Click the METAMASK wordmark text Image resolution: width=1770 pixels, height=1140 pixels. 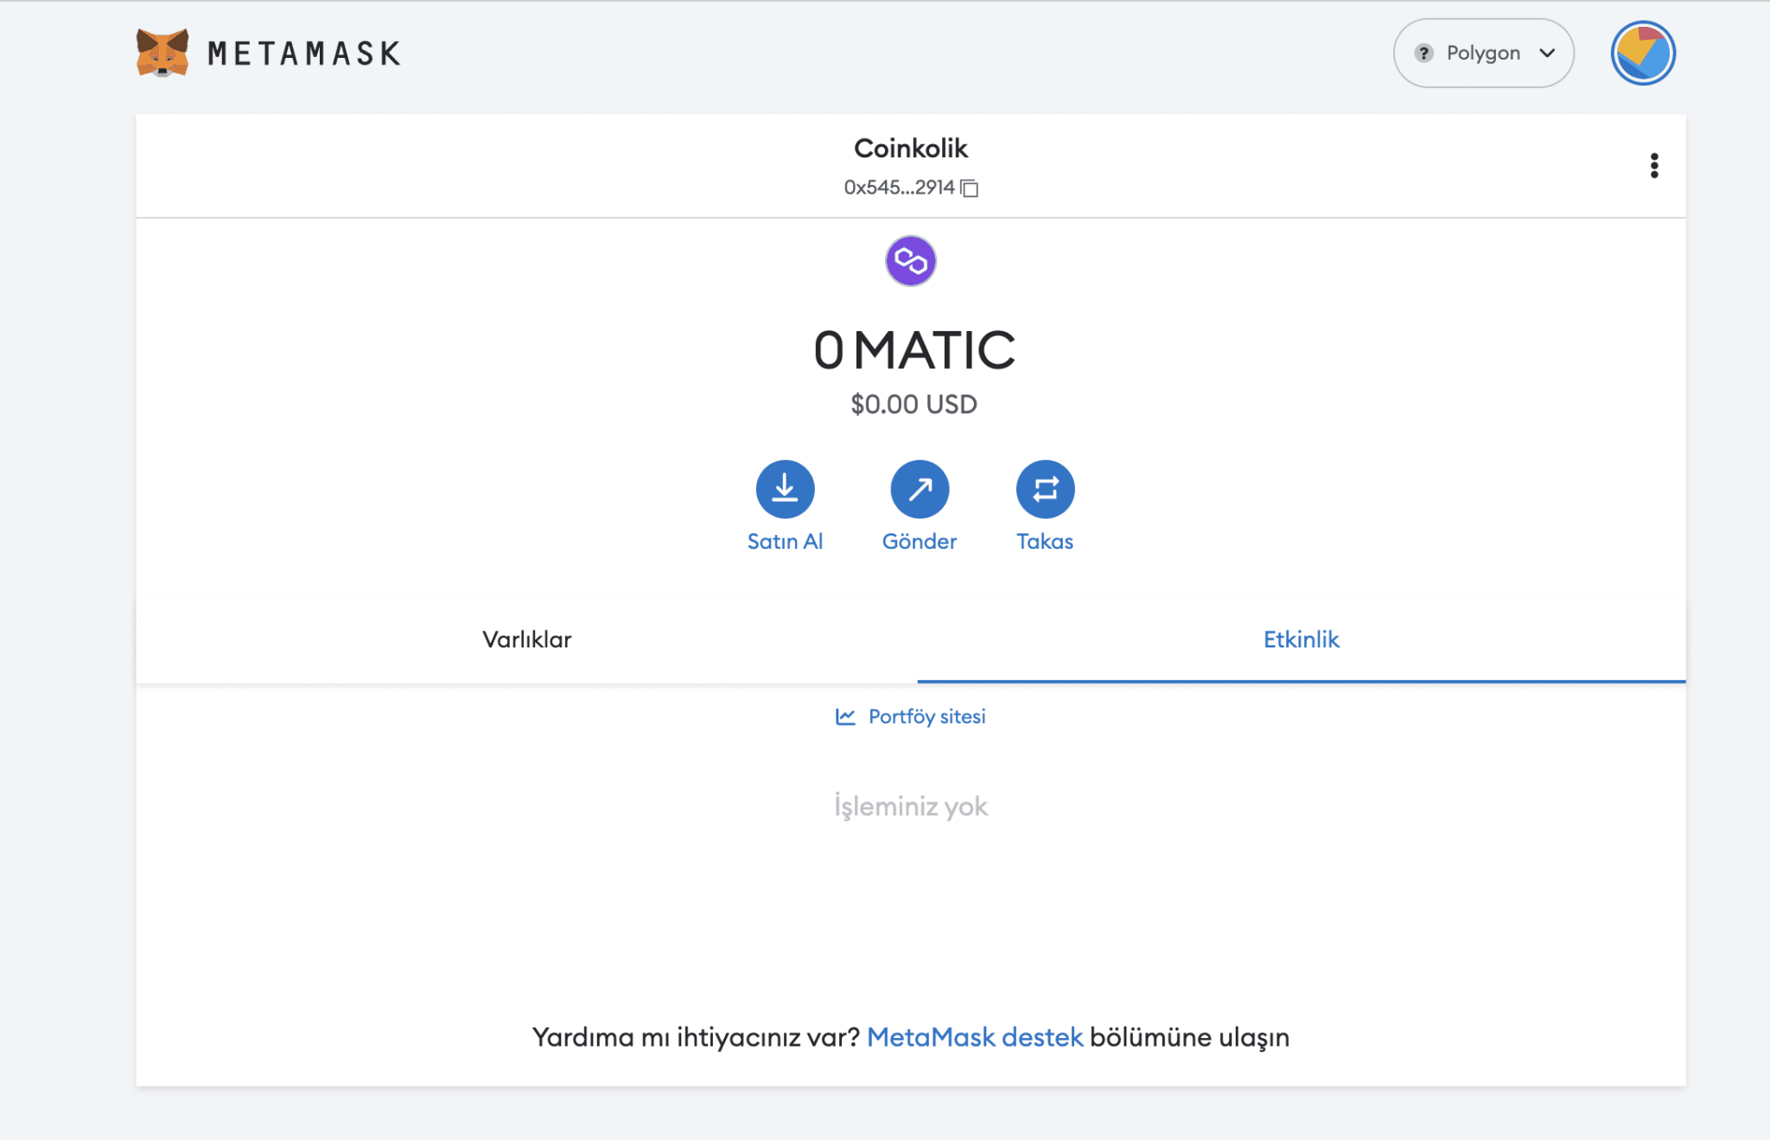[304, 54]
